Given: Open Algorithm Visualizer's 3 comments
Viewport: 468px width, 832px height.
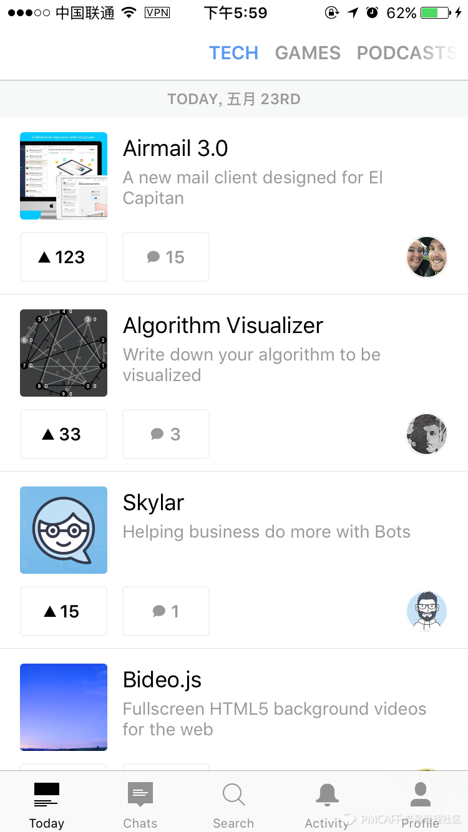Looking at the screenshot, I should tap(166, 434).
